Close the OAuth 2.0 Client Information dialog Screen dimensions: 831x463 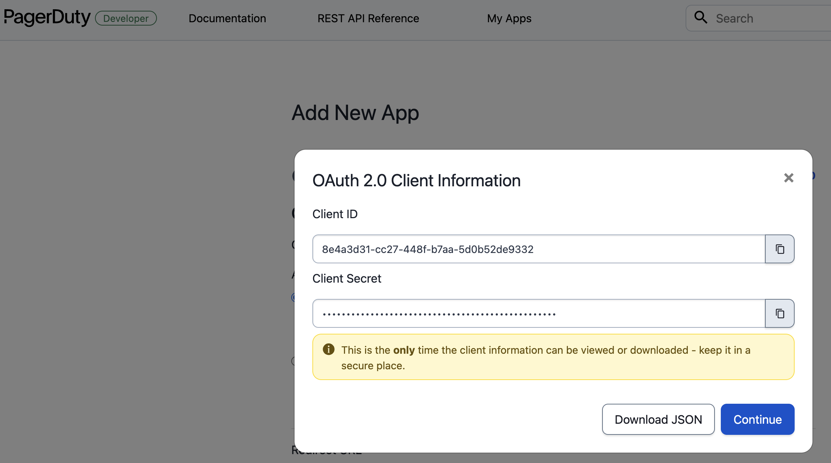(788, 178)
